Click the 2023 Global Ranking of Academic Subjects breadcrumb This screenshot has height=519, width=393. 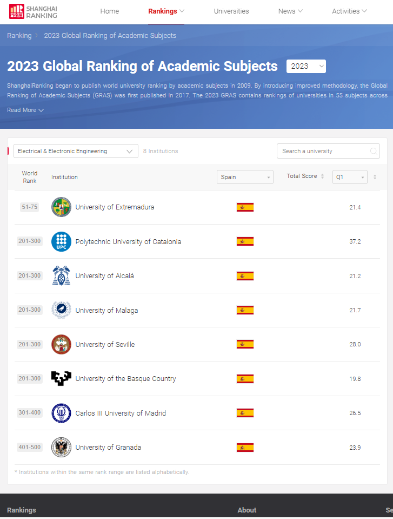click(x=110, y=35)
